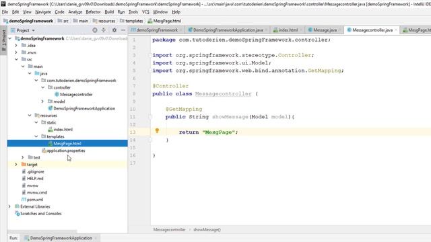
Task: Select index.html file in static folder
Action: [63, 130]
